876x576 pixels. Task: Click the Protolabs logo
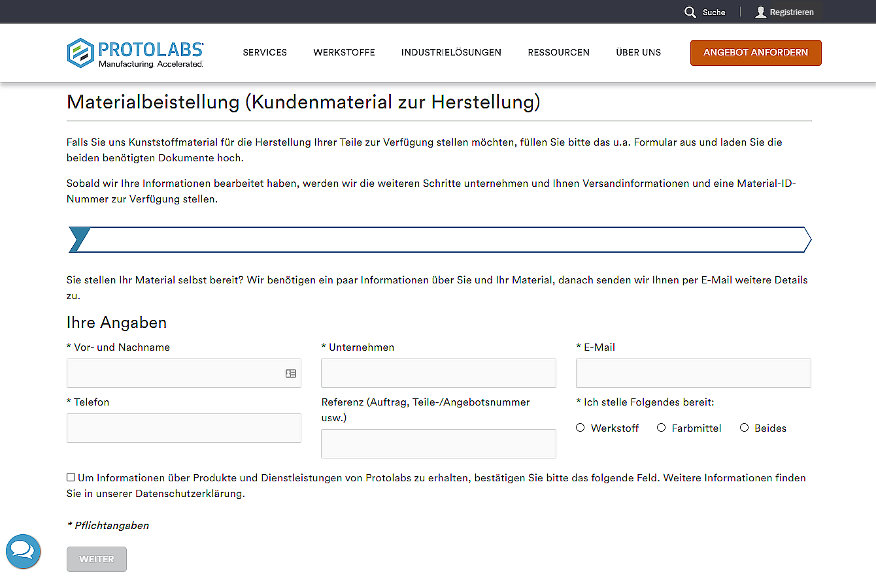coord(135,53)
